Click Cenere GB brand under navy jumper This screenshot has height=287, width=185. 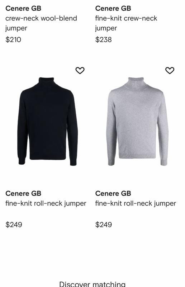click(x=23, y=193)
